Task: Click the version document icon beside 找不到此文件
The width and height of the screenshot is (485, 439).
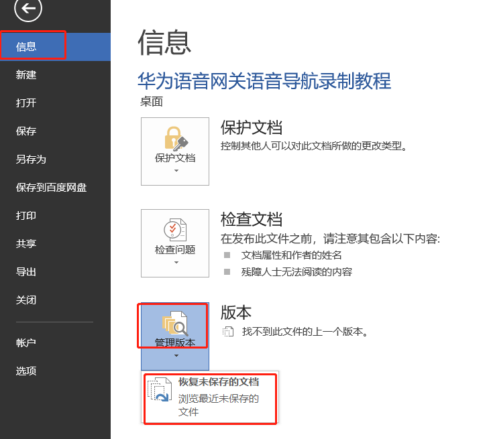Action: pyautogui.click(x=228, y=332)
